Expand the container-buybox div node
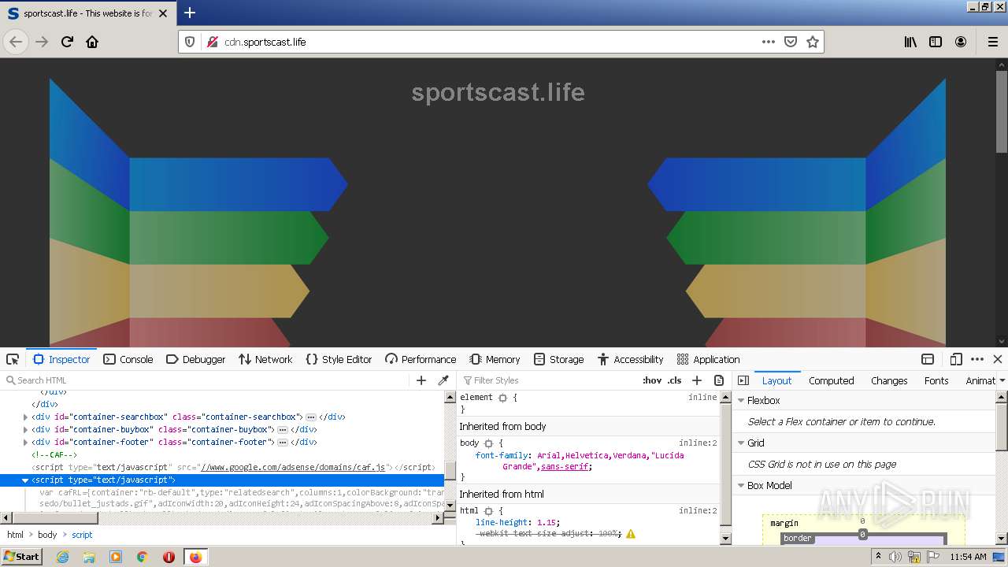This screenshot has height=567, width=1008. tap(25, 430)
